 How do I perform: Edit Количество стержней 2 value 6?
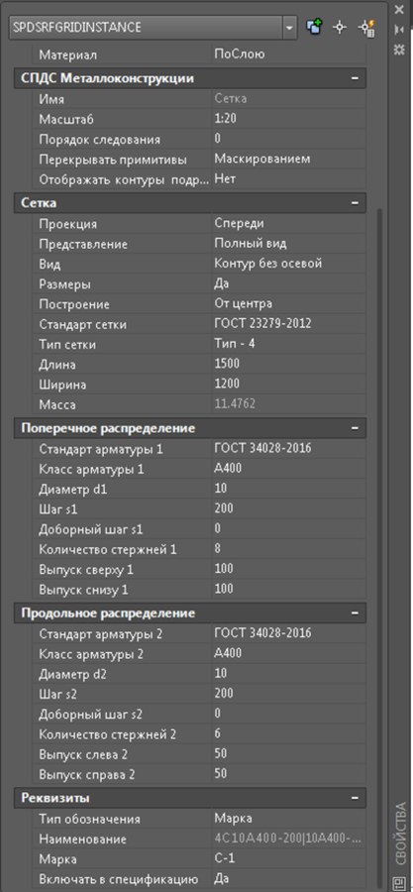click(x=288, y=733)
